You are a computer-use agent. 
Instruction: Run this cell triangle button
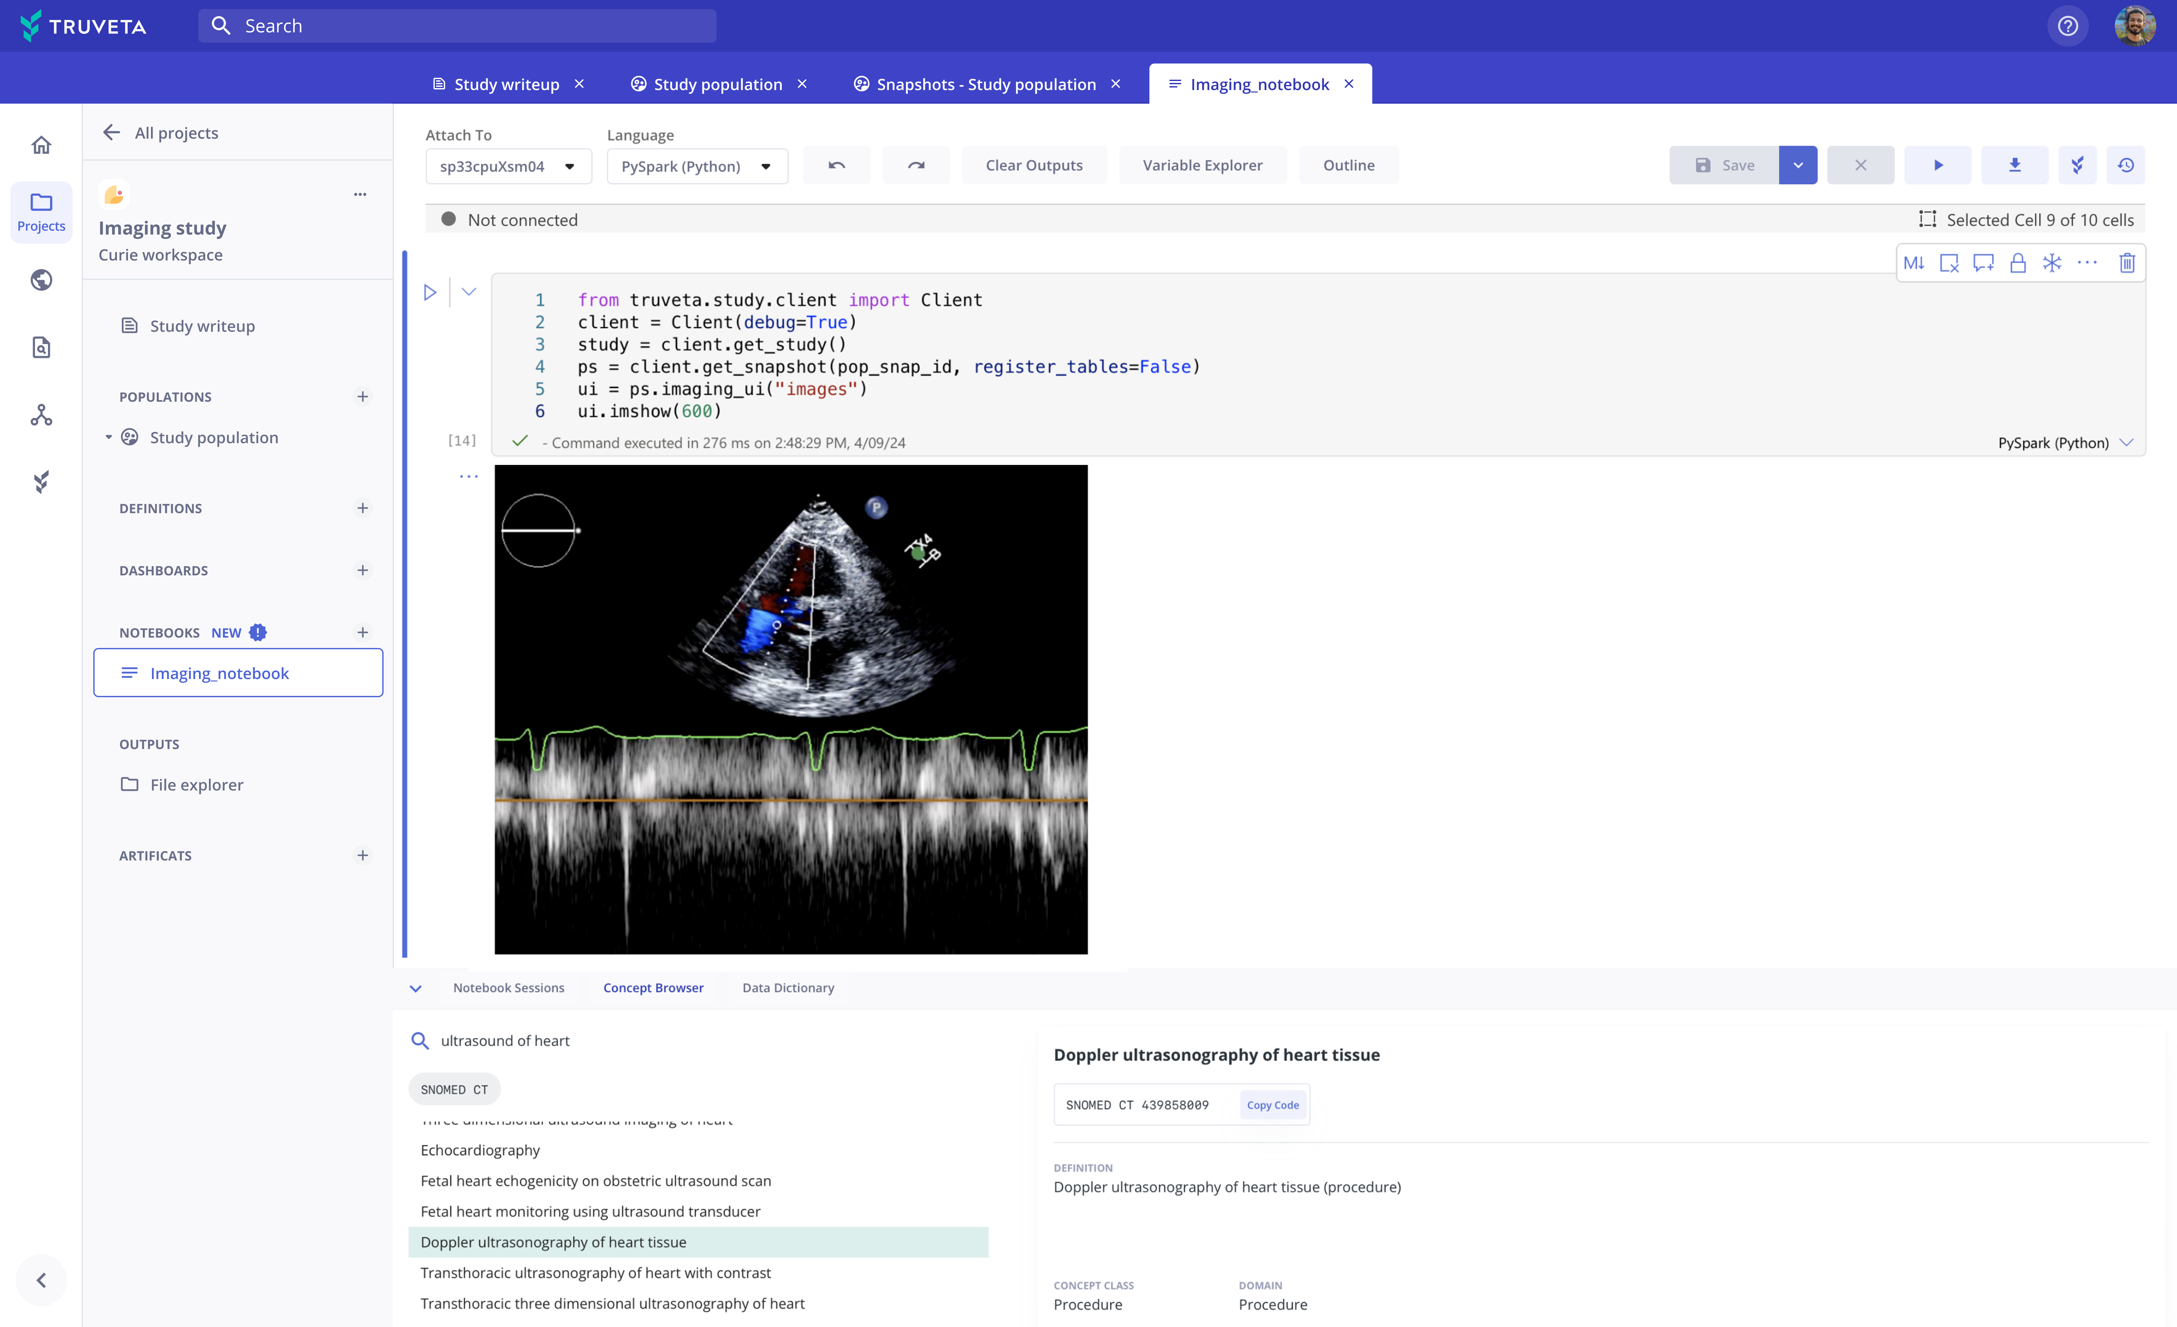(x=430, y=293)
